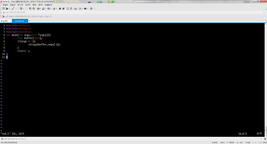Add a new tab with plus button
The image size is (267, 144).
[30, 21]
